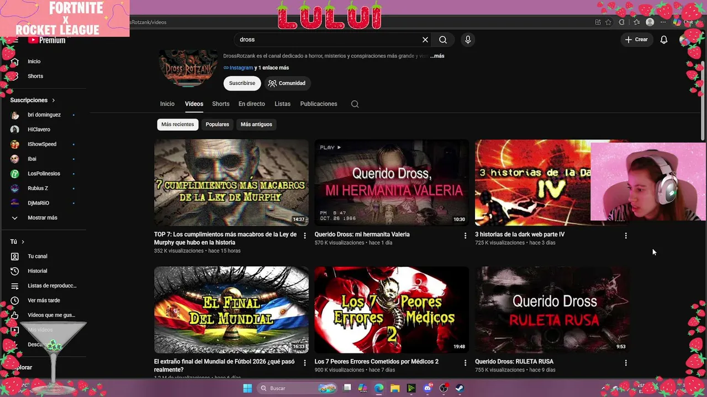This screenshot has height=397, width=707.
Task: Switch to the channel Inicio tab
Action: point(167,104)
